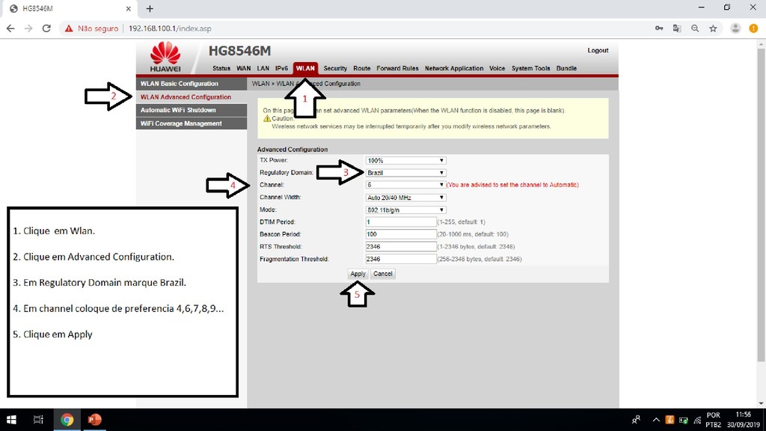The width and height of the screenshot is (766, 431).
Task: Open the Channel Width dropdown
Action: point(405,198)
